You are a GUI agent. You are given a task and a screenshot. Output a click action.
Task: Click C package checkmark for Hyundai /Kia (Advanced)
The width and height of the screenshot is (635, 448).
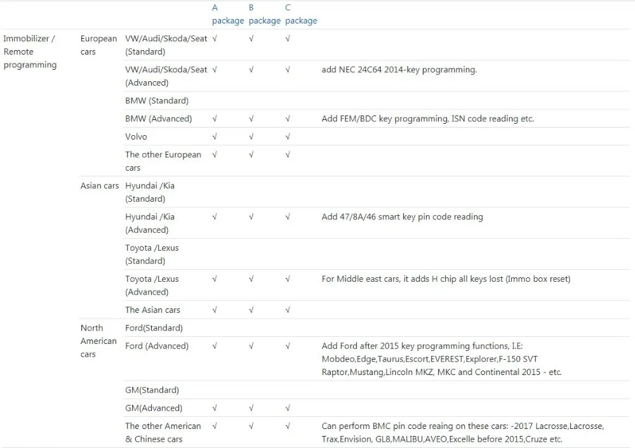coord(288,217)
